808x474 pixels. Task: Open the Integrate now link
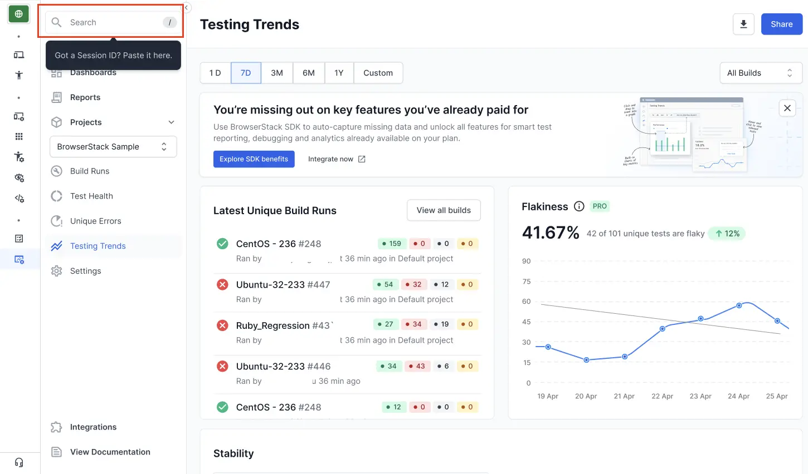[x=336, y=159]
